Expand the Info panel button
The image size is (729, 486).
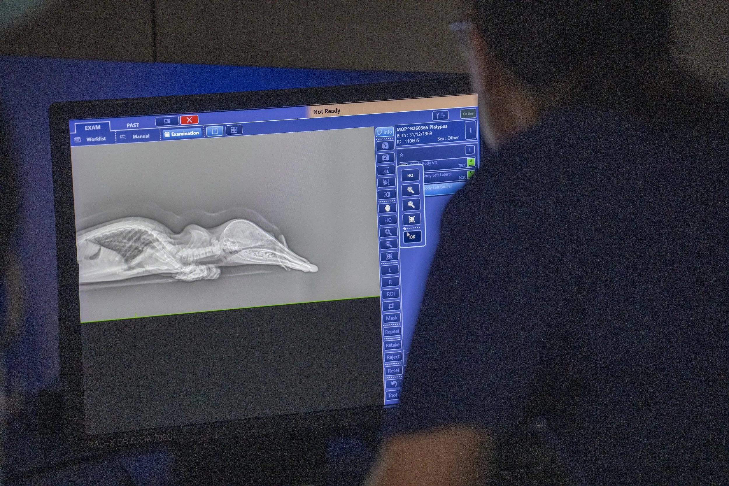pyautogui.click(x=385, y=132)
